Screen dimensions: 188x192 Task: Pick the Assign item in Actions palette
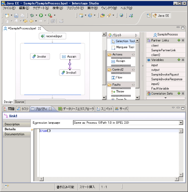pyautogui.click(x=118, y=61)
